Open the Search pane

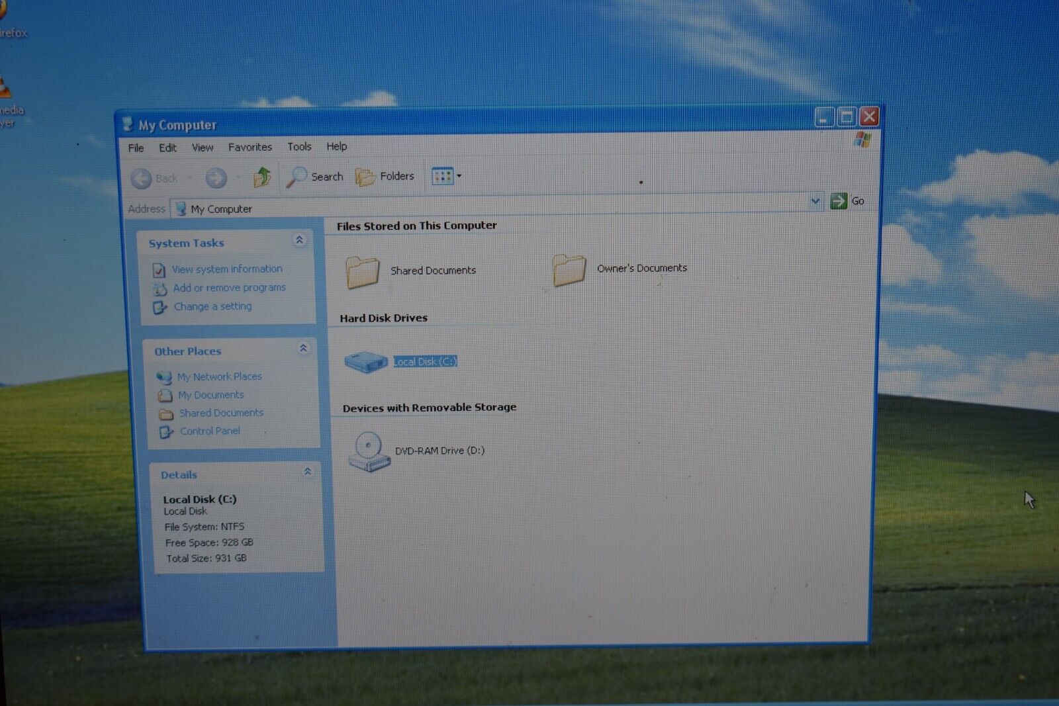coord(315,177)
